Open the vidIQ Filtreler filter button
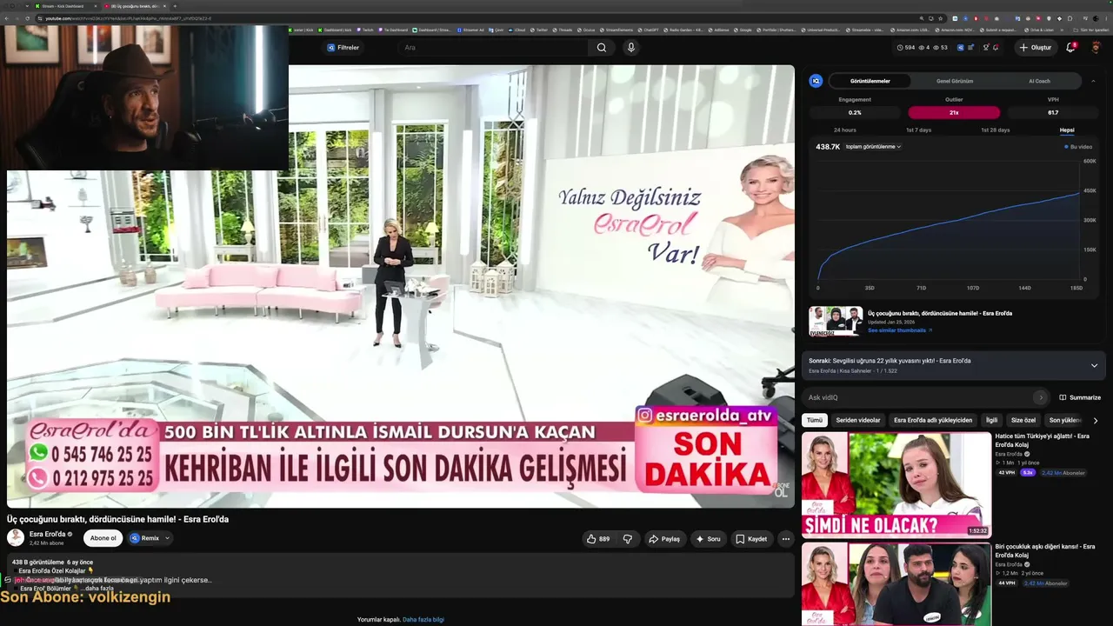The width and height of the screenshot is (1113, 626). 343,48
